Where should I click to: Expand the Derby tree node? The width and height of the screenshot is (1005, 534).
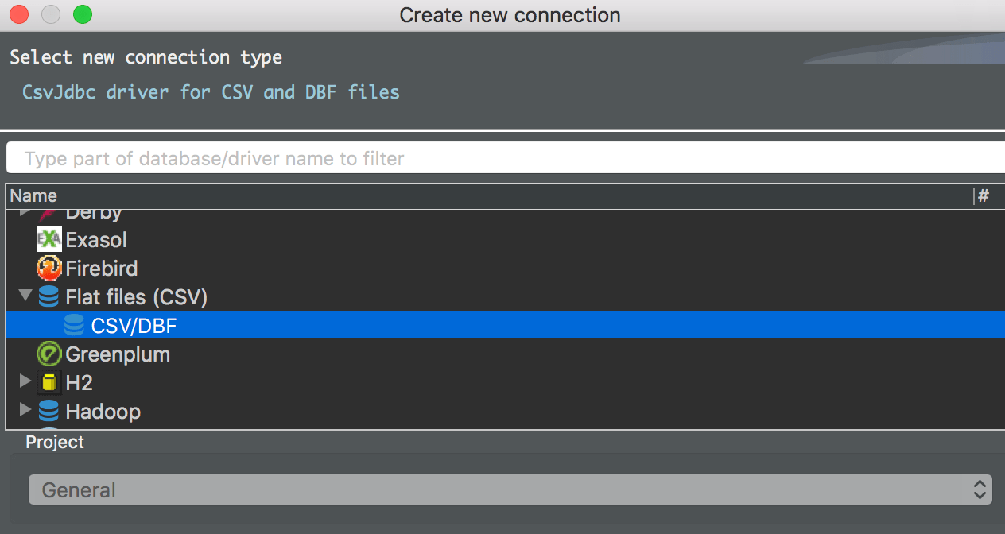[x=25, y=211]
